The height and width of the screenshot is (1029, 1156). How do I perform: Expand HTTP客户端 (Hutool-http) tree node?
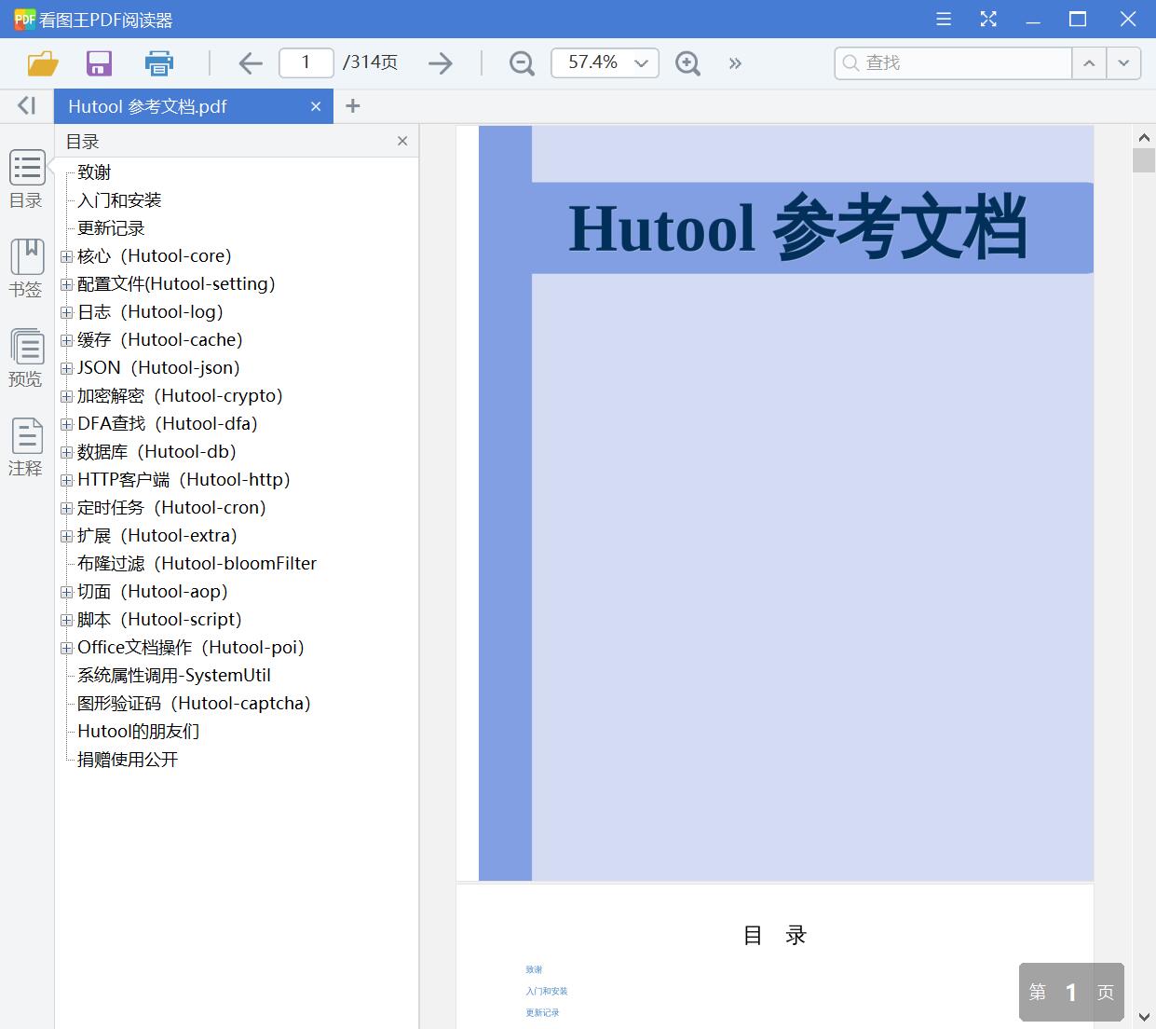[x=66, y=480]
